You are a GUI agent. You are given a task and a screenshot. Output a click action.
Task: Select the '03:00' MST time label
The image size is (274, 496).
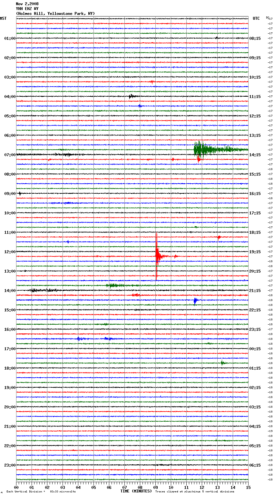pos(10,77)
